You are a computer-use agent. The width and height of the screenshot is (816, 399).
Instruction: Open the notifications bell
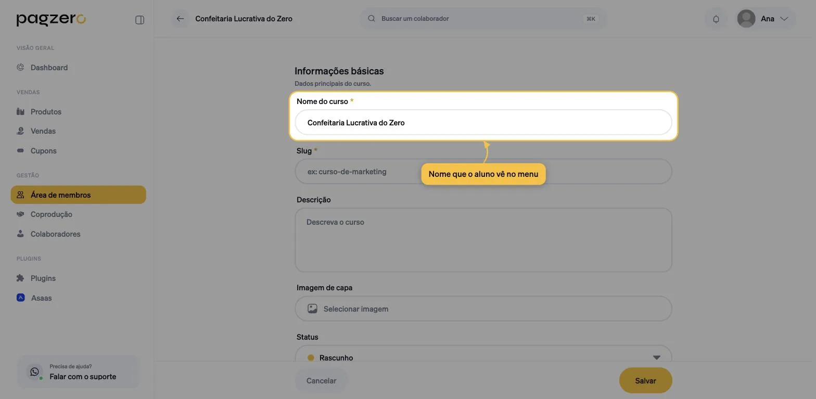click(x=716, y=19)
